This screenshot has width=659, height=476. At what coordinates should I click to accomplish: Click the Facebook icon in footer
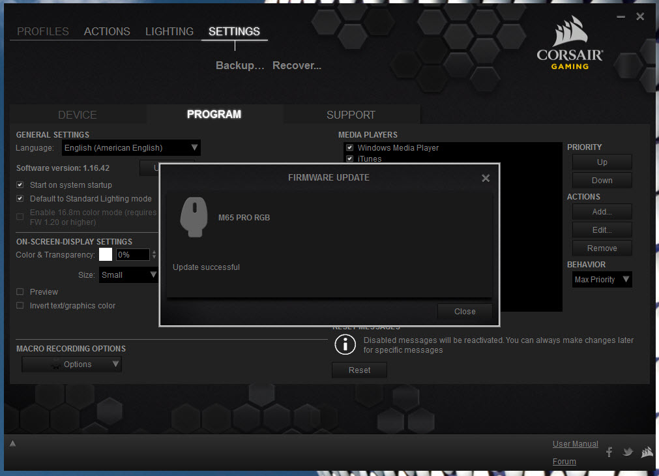tap(609, 452)
